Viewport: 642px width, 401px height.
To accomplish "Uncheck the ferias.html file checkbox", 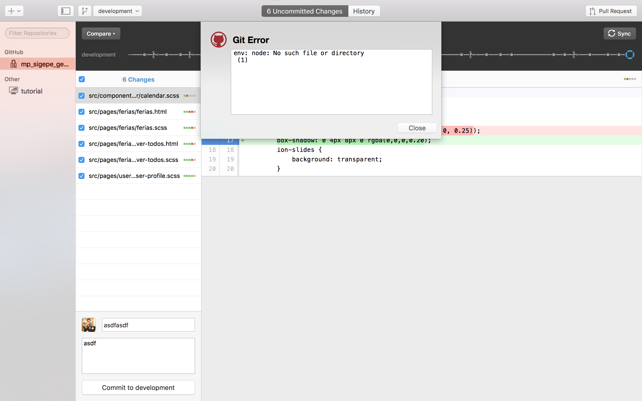I will (x=82, y=112).
